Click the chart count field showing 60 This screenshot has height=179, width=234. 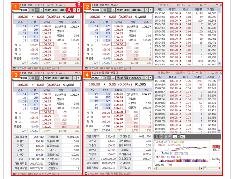(183, 136)
